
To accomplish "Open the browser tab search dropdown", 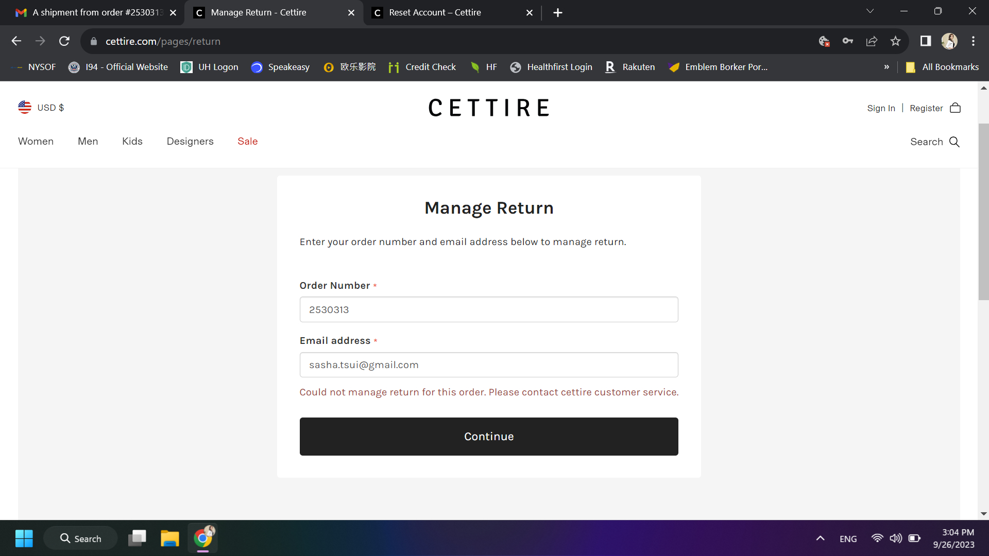I will (x=871, y=11).
